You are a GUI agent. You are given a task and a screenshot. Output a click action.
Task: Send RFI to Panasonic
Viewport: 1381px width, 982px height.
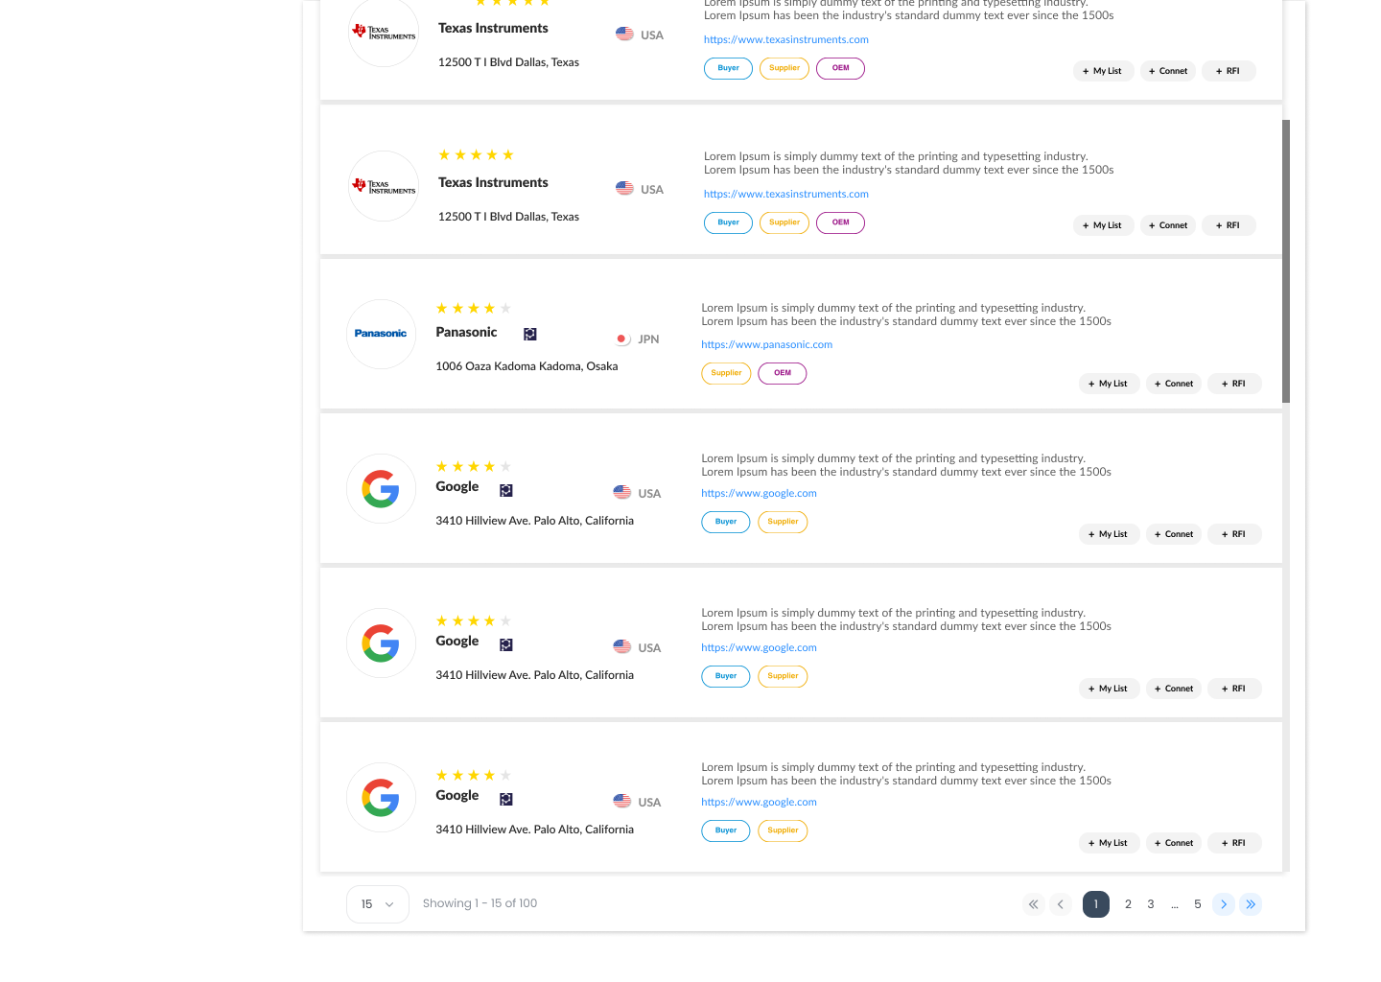(x=1234, y=384)
